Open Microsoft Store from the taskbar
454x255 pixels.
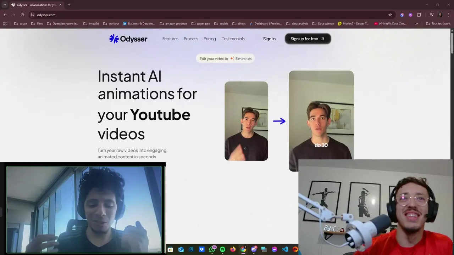coord(170,249)
